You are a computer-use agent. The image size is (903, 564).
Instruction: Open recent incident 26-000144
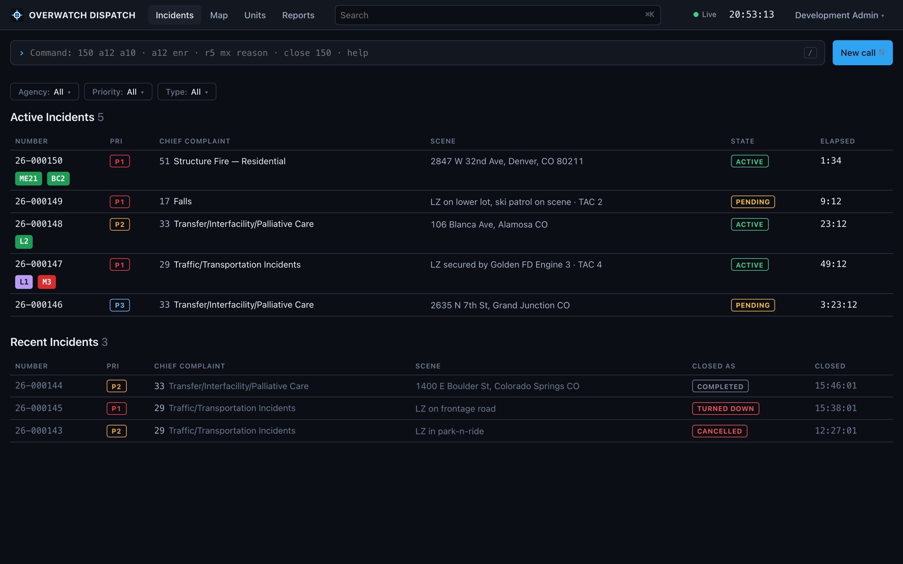pyautogui.click(x=451, y=386)
